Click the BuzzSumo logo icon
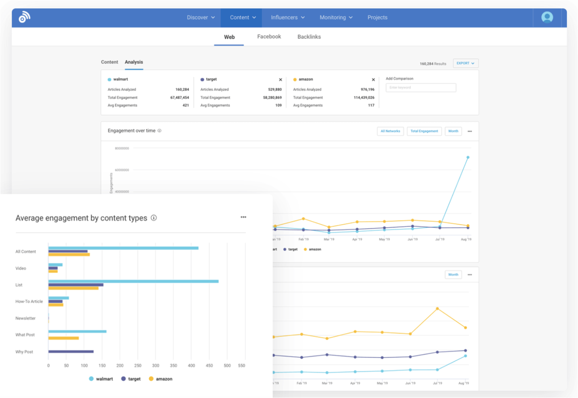 coord(24,17)
